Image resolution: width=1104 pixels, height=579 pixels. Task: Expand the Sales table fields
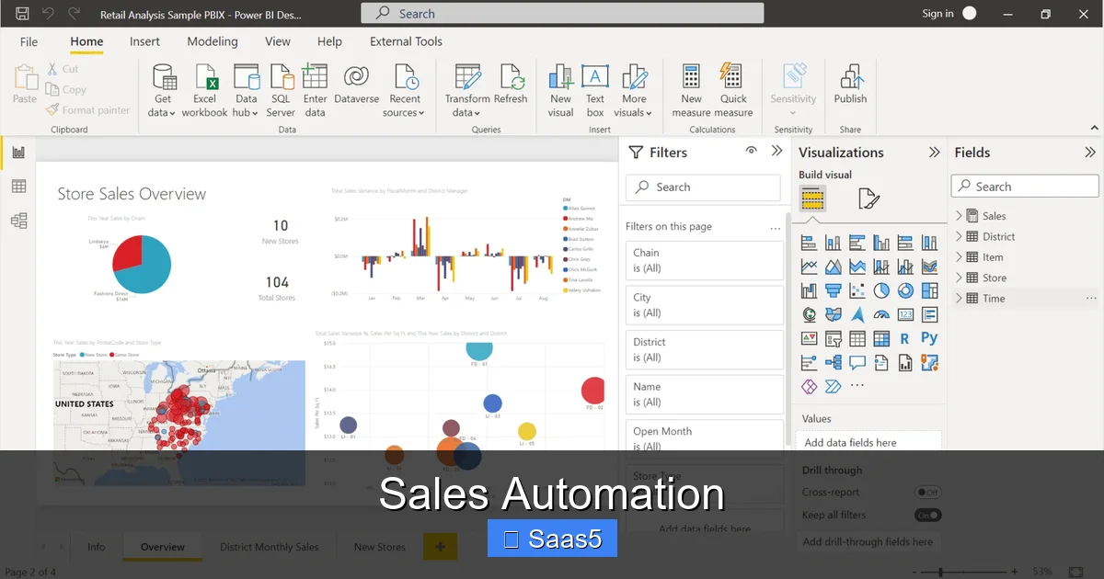pos(959,216)
